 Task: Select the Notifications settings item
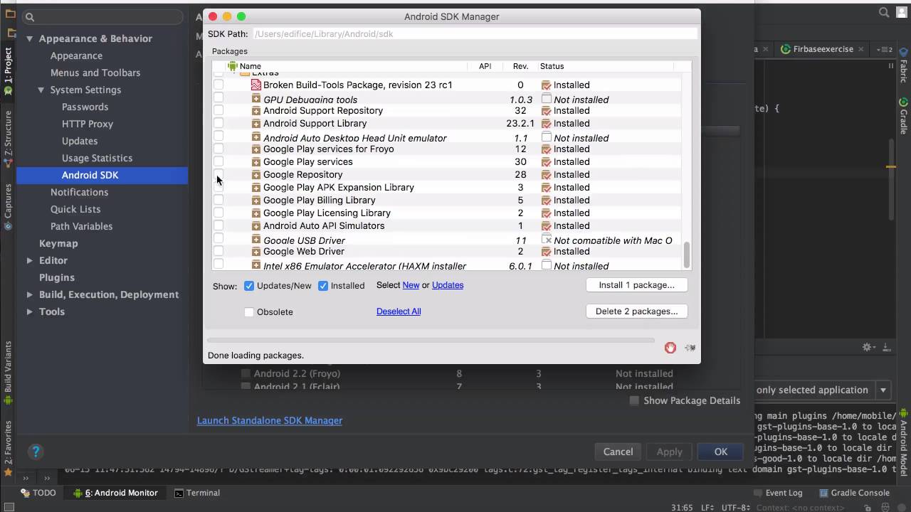click(79, 192)
